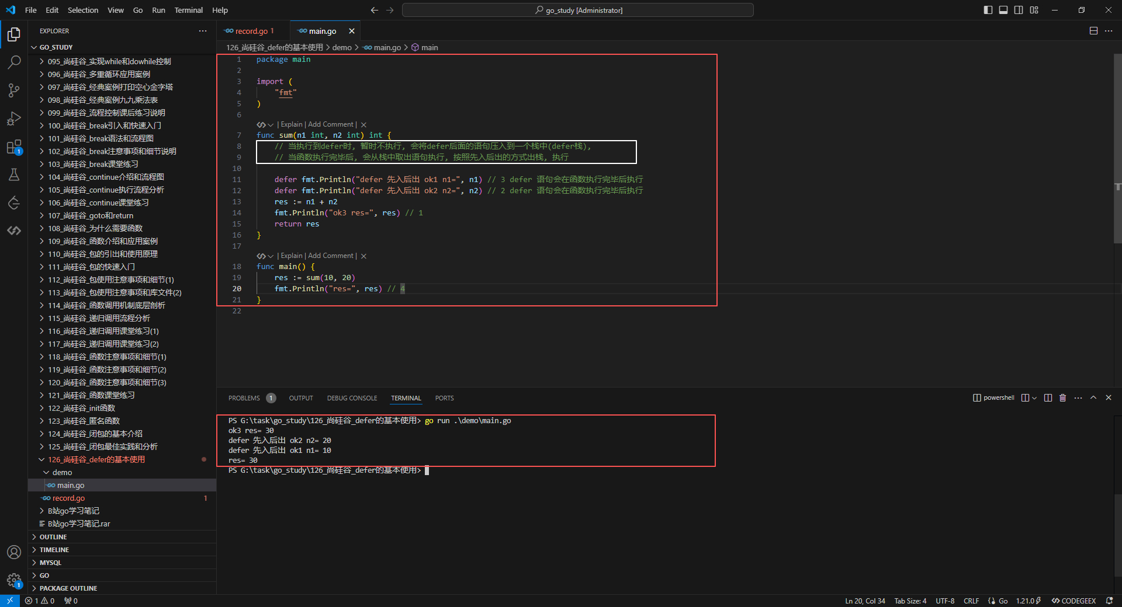Change Tab Size: 4 indentation setting

(x=910, y=601)
